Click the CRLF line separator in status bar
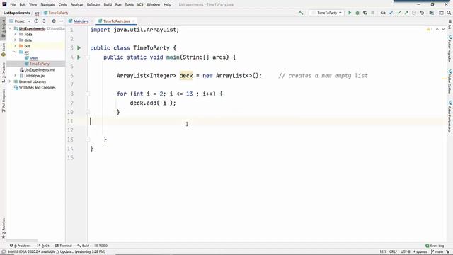453x255 pixels. (x=393, y=252)
